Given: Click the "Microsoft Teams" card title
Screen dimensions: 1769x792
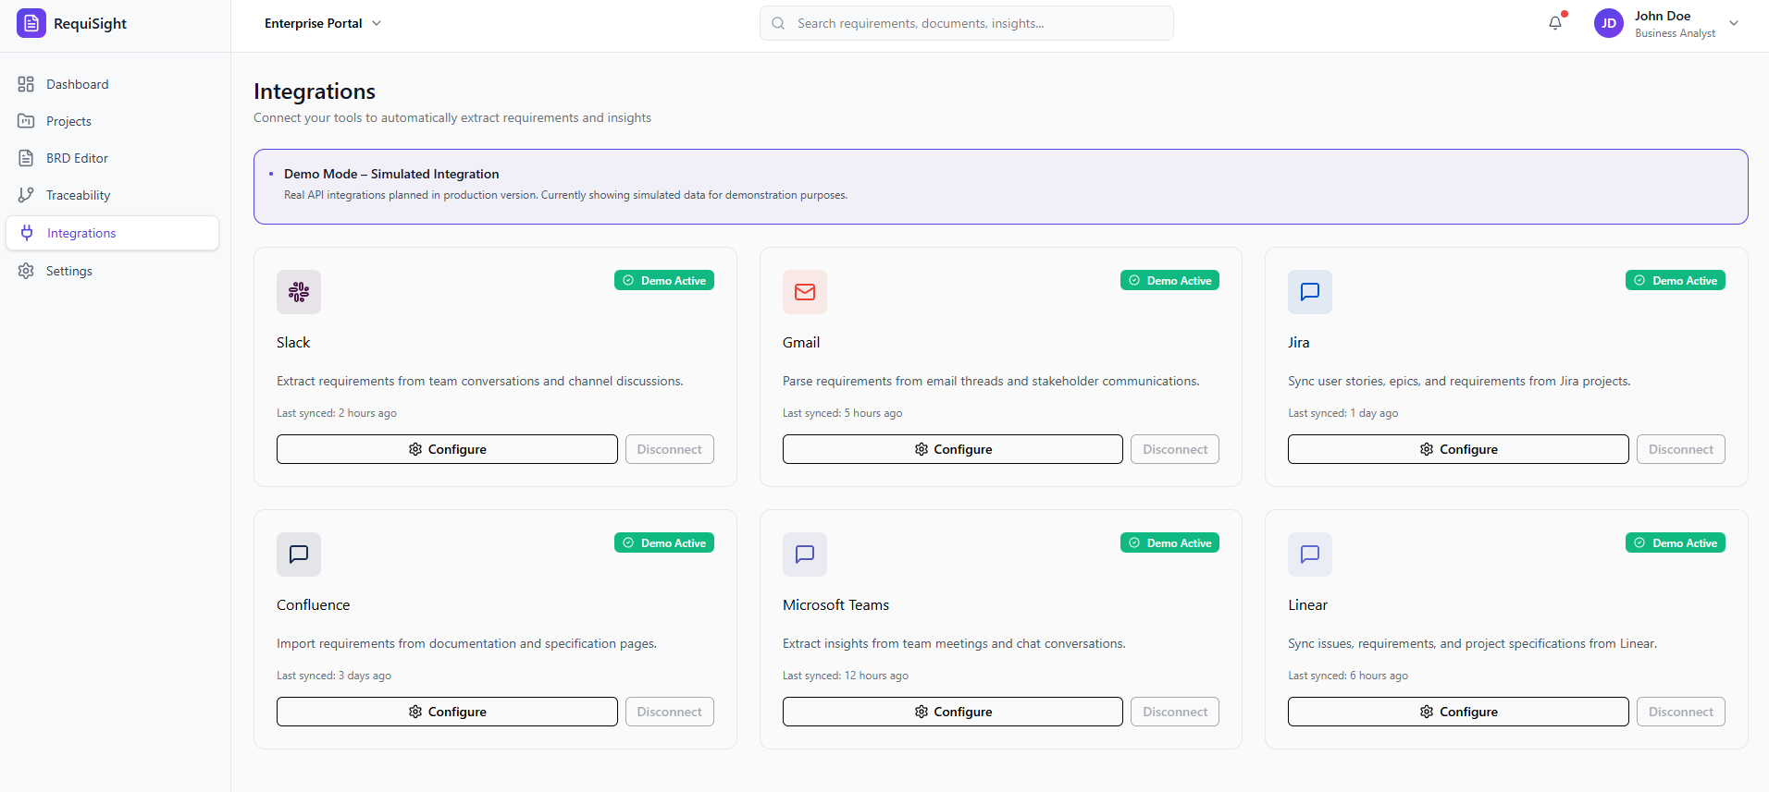Looking at the screenshot, I should [x=835, y=605].
